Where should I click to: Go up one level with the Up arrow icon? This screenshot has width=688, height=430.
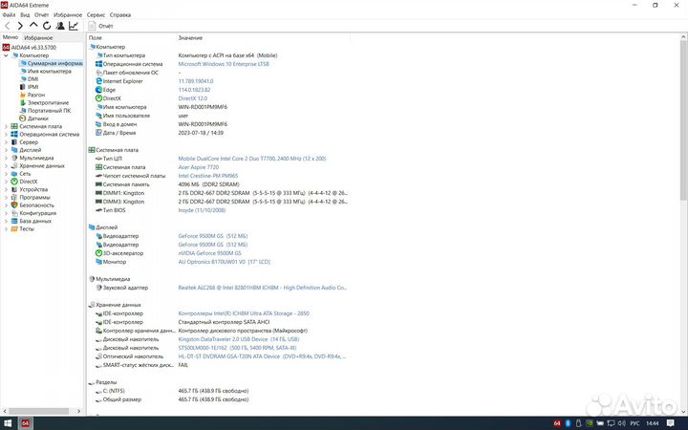[x=33, y=26]
